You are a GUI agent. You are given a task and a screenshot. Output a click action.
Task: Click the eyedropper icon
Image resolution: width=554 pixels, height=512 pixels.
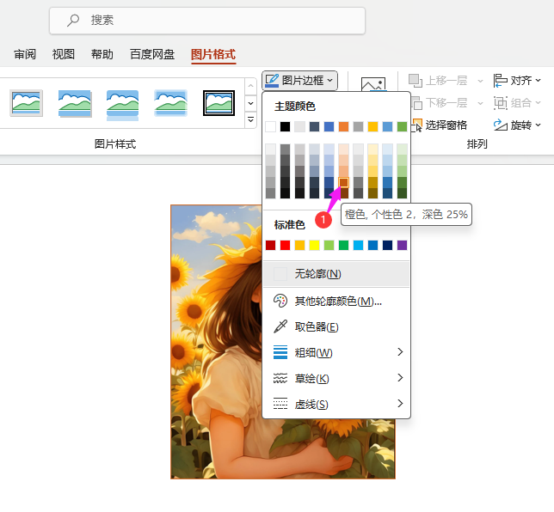tap(280, 326)
